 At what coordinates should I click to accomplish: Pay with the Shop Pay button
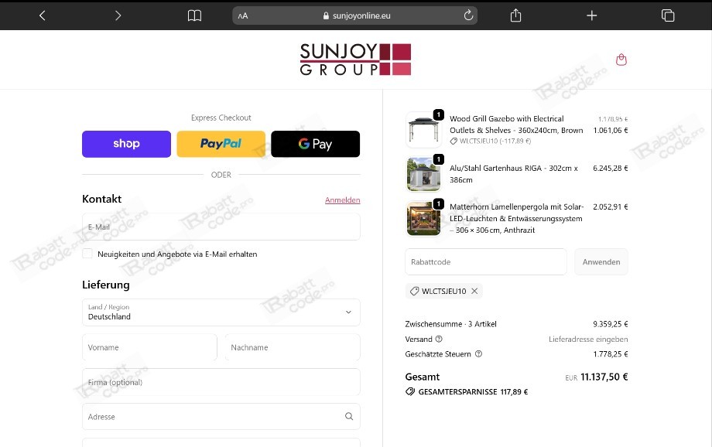pos(126,144)
